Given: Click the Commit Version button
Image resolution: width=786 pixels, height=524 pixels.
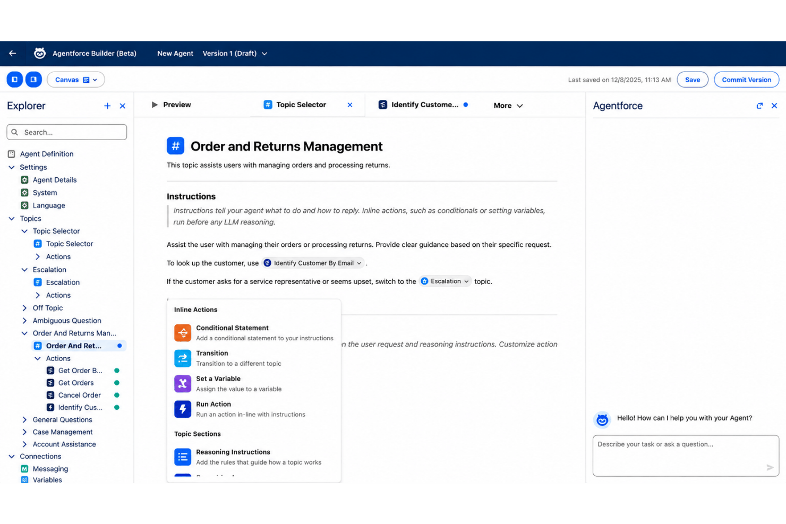Looking at the screenshot, I should pos(746,80).
